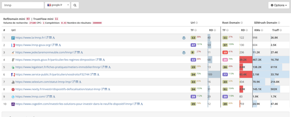Screen dimensions: 291x117
Task: Click the KWs value '467.3K'
Action: (257, 60)
